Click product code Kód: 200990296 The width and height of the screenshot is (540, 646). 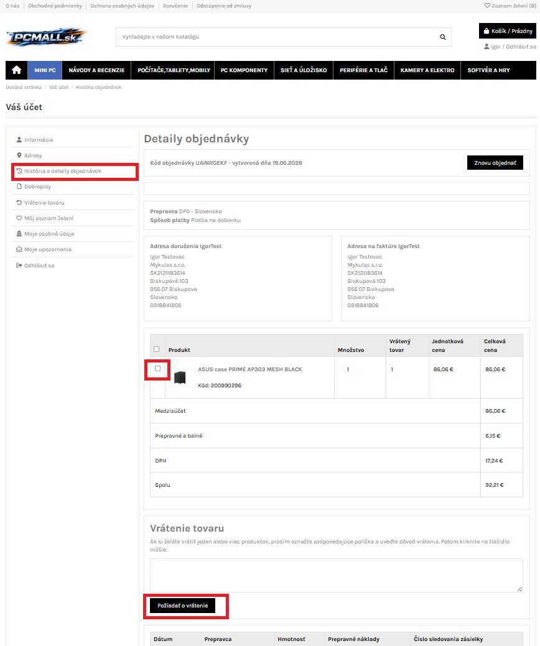[x=220, y=385]
